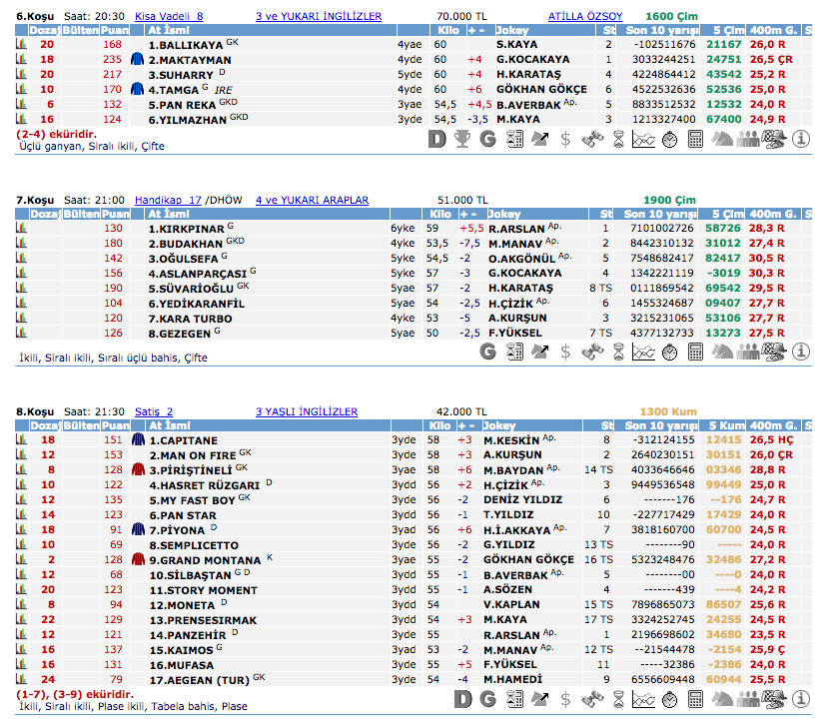Click the bold D icon under race 8
The width and height of the screenshot is (832, 728).
click(x=461, y=699)
